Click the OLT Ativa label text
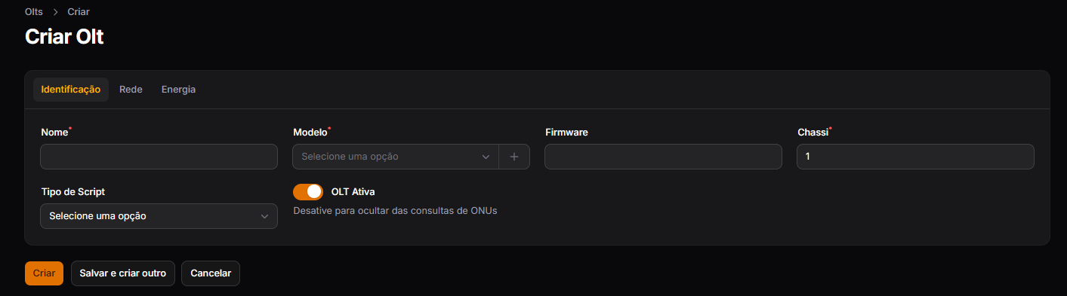Viewport: 1067px width, 296px height. point(353,192)
